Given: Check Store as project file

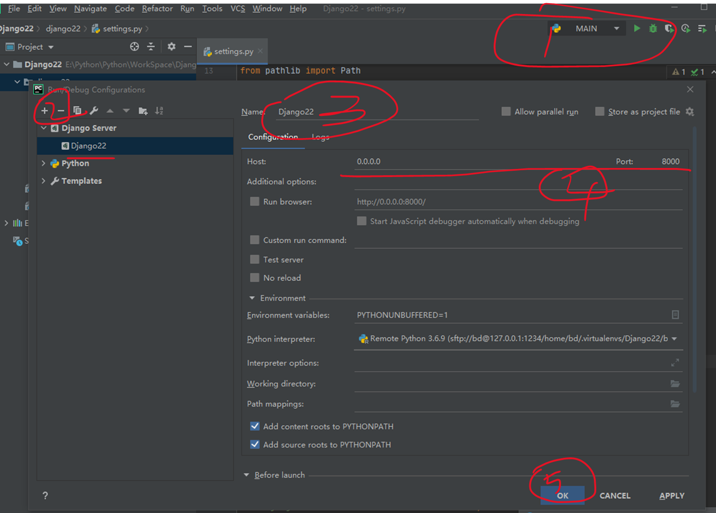Looking at the screenshot, I should click(600, 112).
